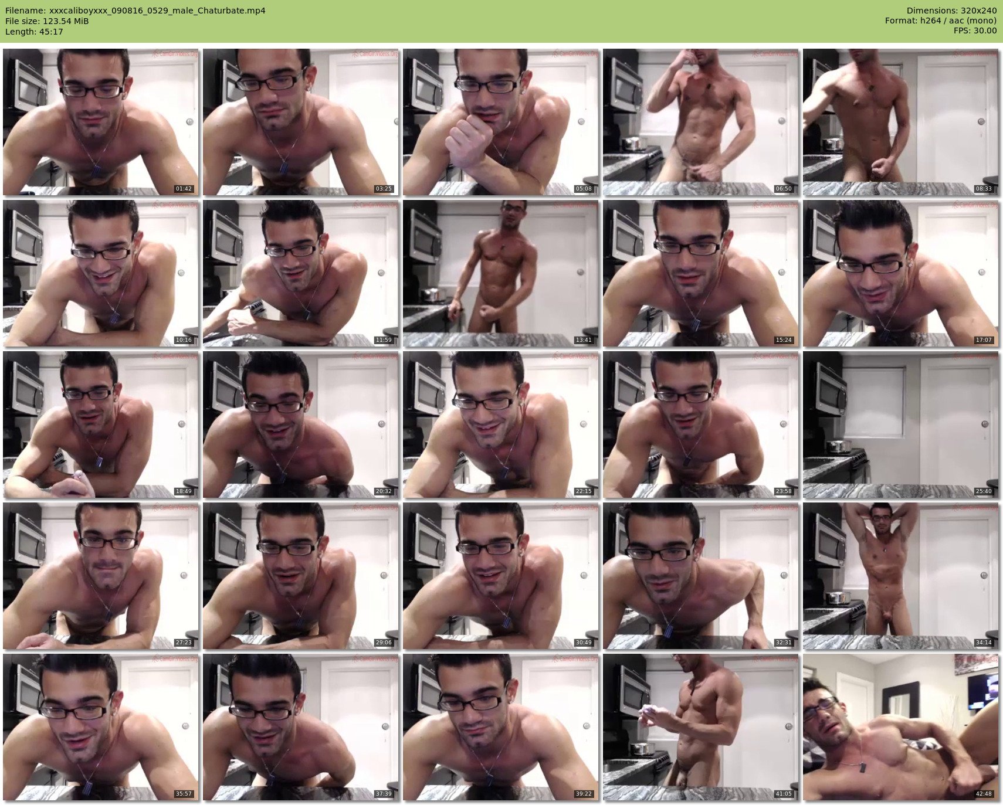Select the frame stamped 23:58

pyautogui.click(x=701, y=424)
